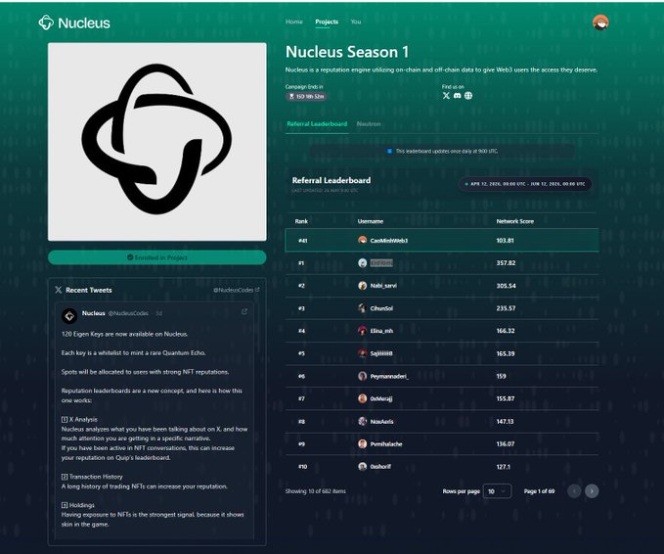This screenshot has height=554, width=664.
Task: Click network score 357.82
Action: (x=506, y=263)
